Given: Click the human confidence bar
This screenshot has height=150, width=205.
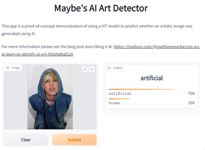Looking at the screenshot, I should click(119, 98).
